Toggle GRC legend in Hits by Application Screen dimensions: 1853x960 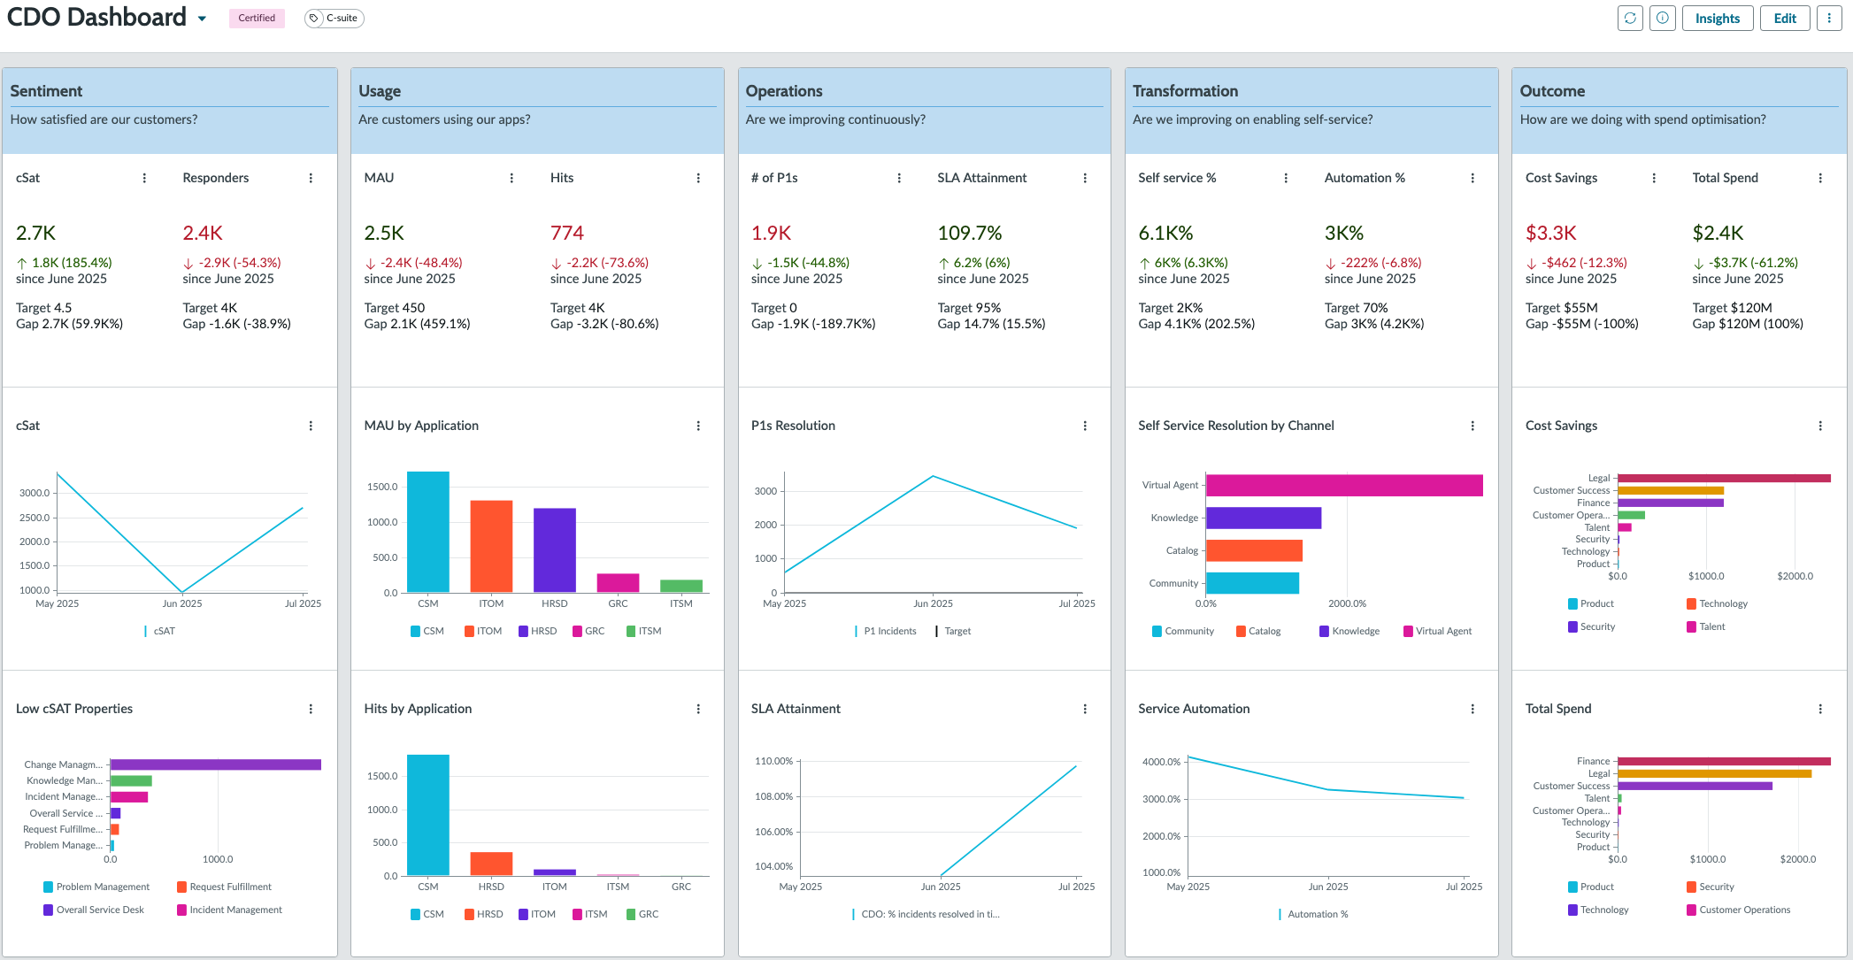642,914
